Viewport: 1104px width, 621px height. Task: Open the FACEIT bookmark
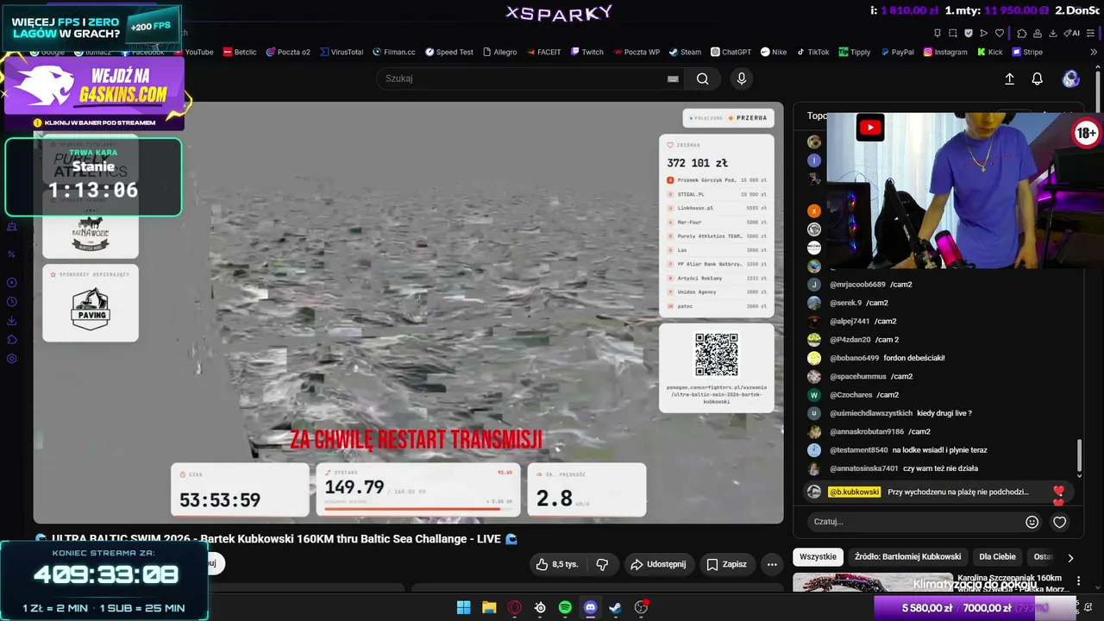(543, 52)
